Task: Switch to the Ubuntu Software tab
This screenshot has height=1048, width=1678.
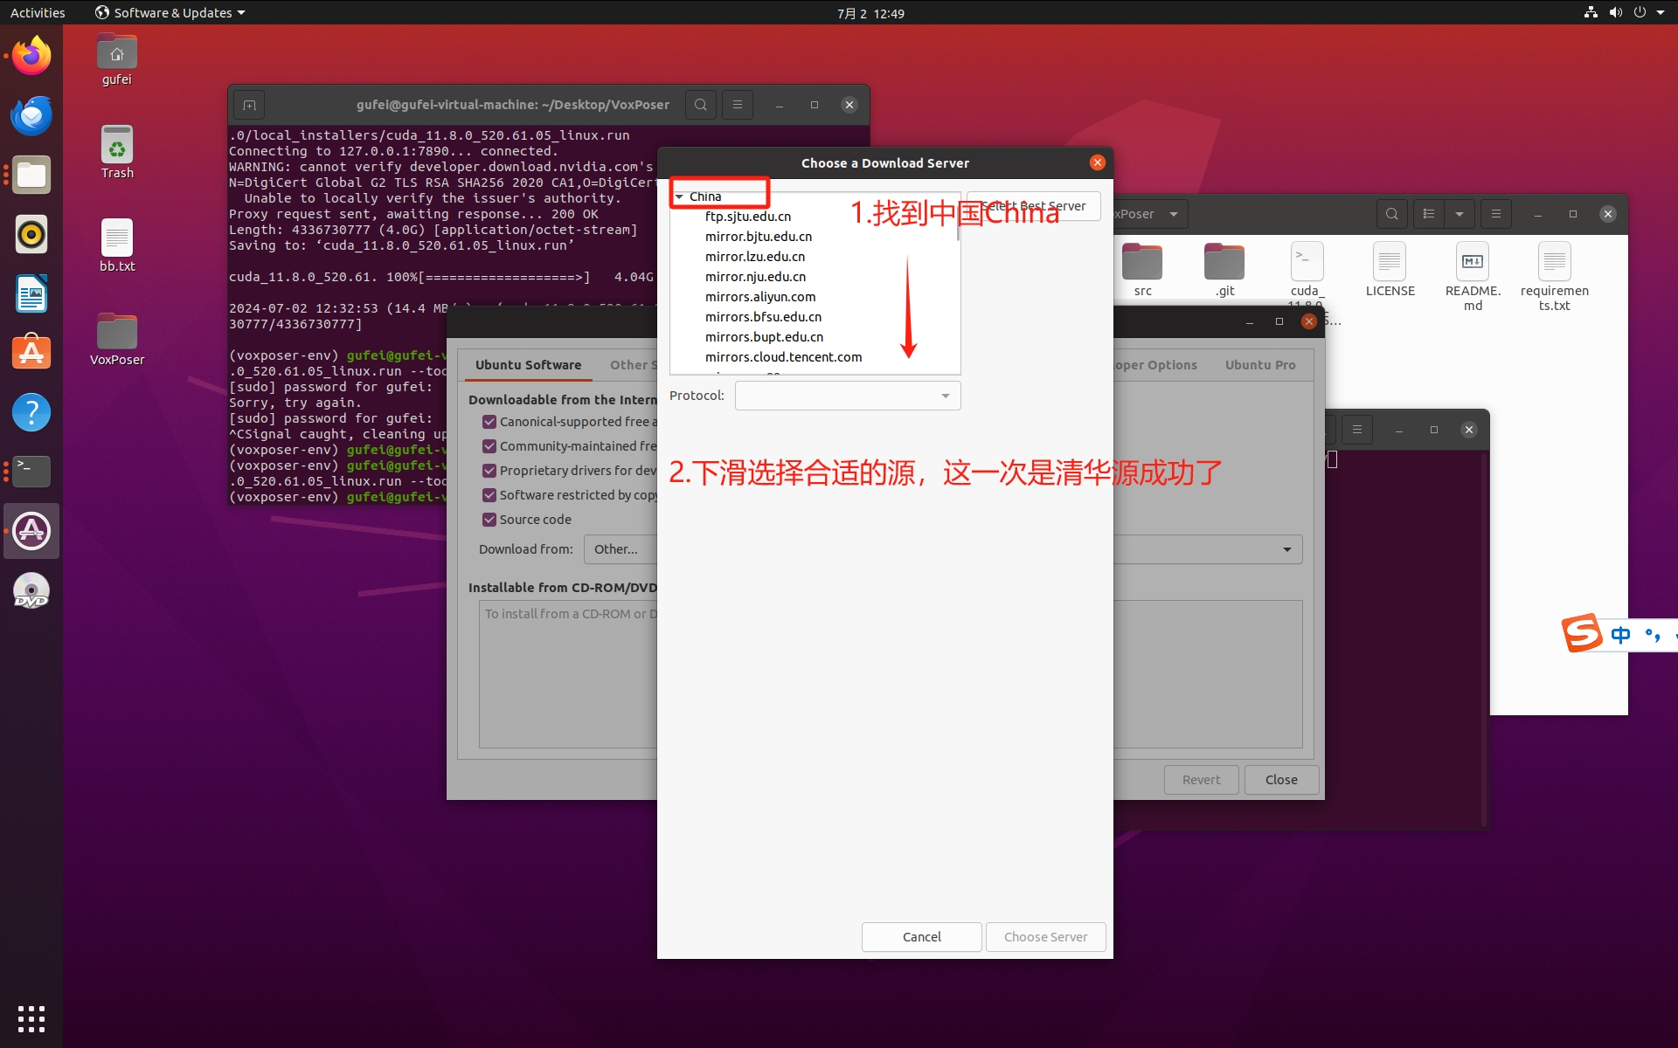Action: 528,365
